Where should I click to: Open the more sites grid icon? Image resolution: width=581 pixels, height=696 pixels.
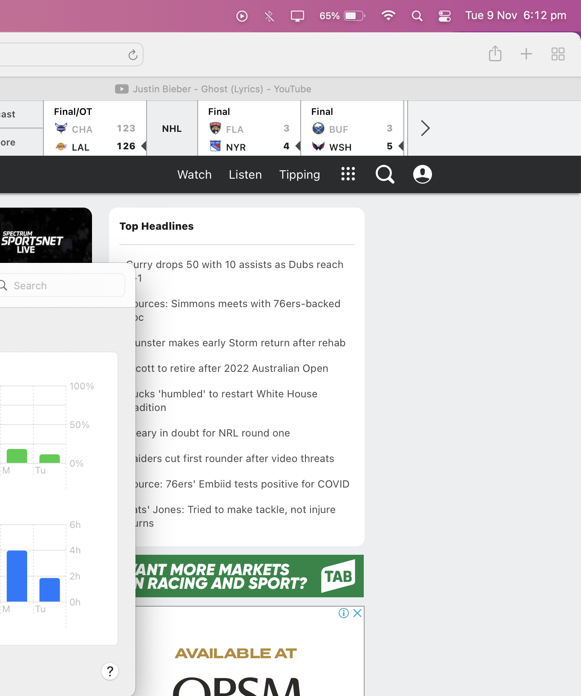(348, 174)
